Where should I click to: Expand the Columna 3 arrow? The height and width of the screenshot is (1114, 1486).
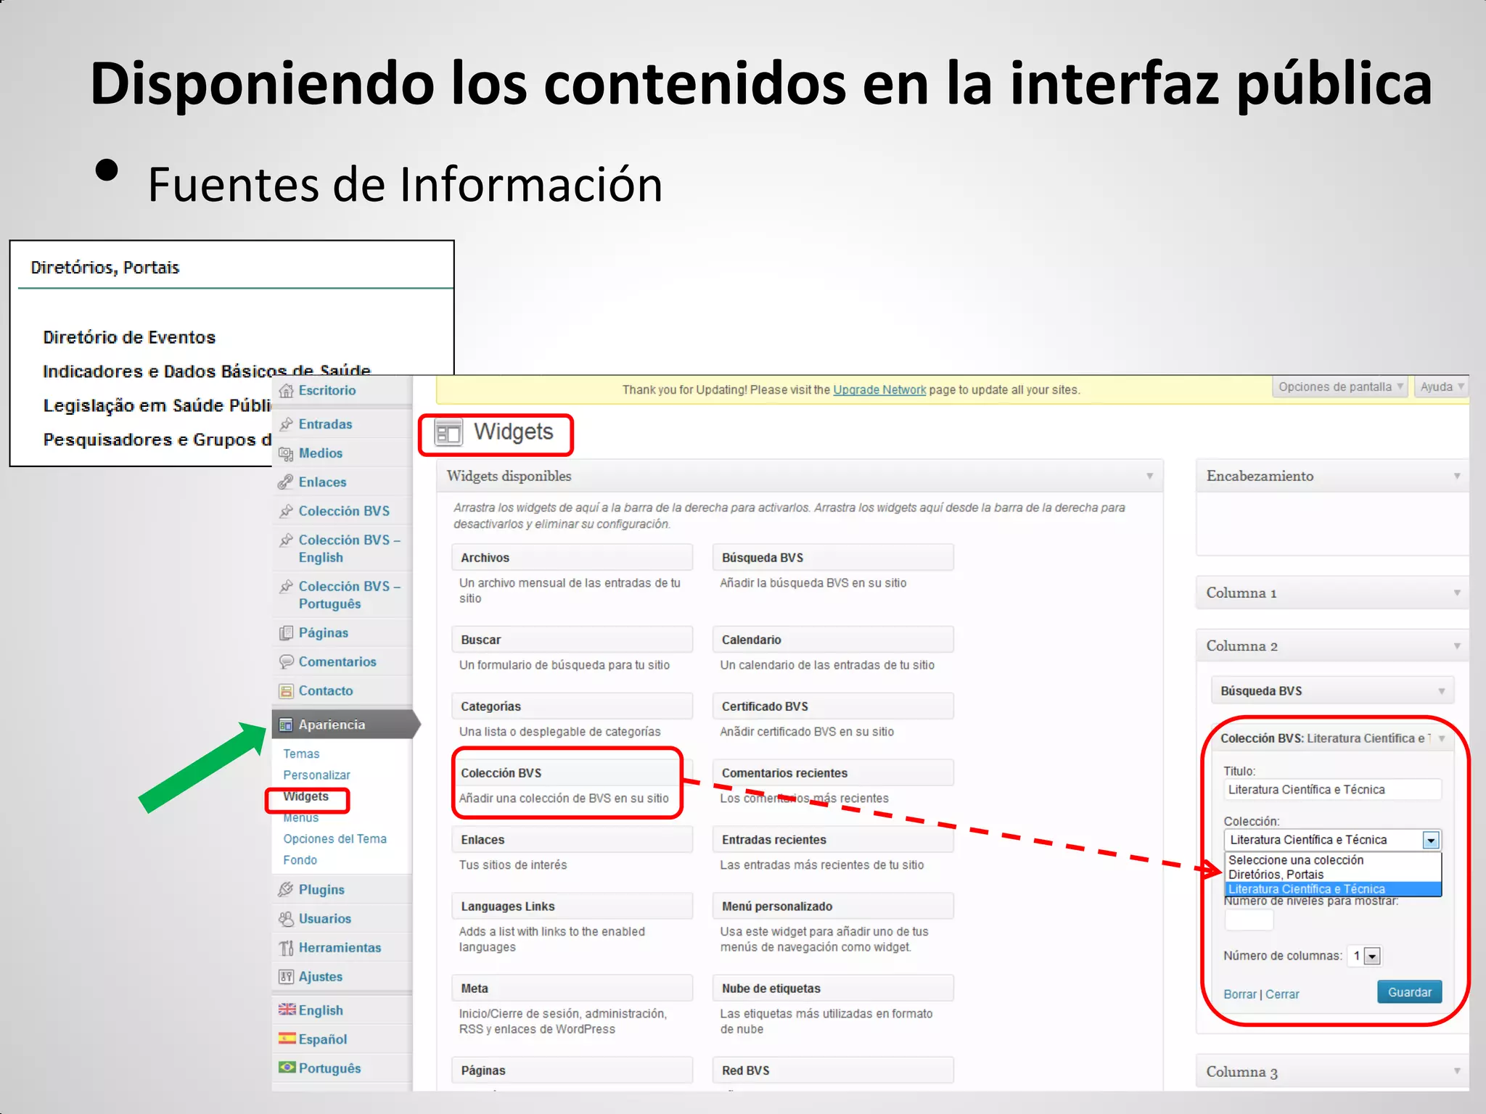(x=1457, y=1071)
